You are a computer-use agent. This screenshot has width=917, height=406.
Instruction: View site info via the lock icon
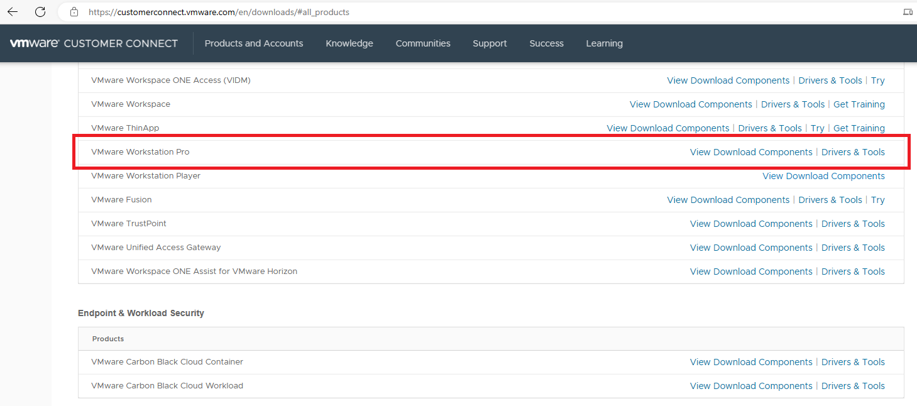(x=74, y=12)
